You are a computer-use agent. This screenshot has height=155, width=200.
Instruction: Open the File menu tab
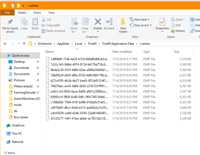pos(7,13)
